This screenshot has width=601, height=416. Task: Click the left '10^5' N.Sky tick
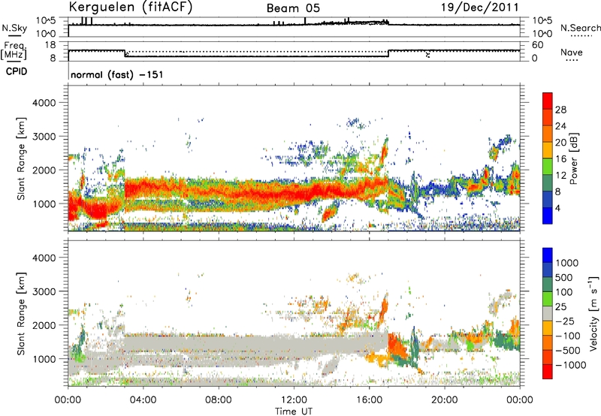coord(46,21)
